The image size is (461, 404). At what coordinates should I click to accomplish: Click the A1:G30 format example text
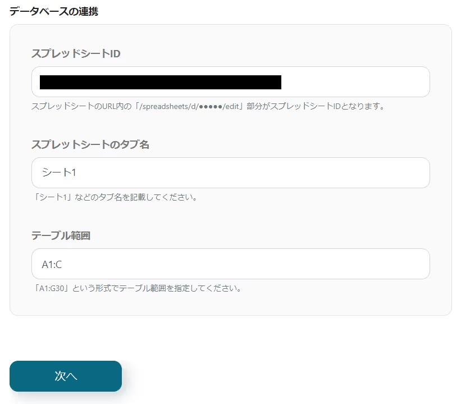[52, 288]
